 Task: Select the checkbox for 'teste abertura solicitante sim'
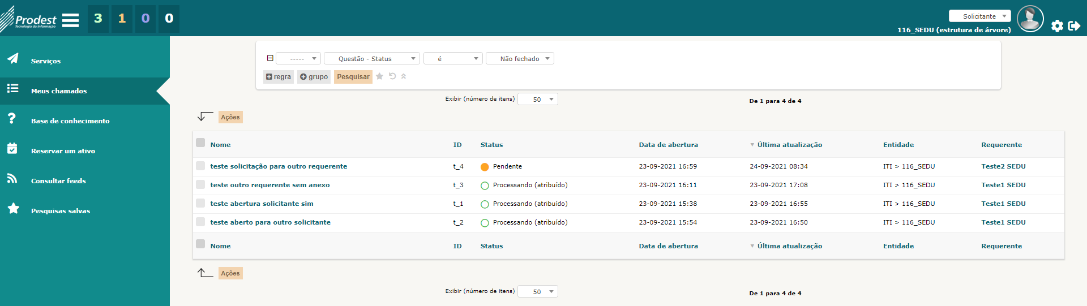pos(200,203)
